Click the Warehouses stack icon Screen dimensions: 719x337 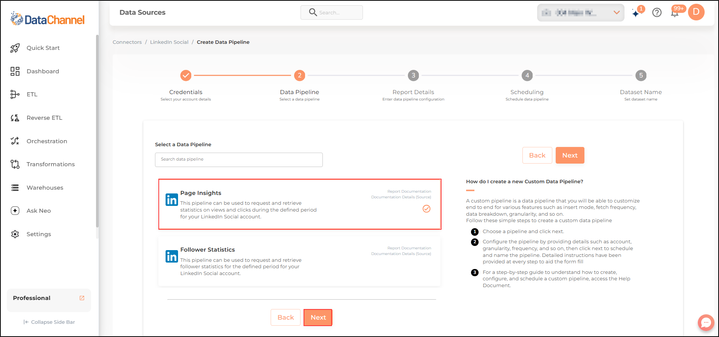[15, 188]
